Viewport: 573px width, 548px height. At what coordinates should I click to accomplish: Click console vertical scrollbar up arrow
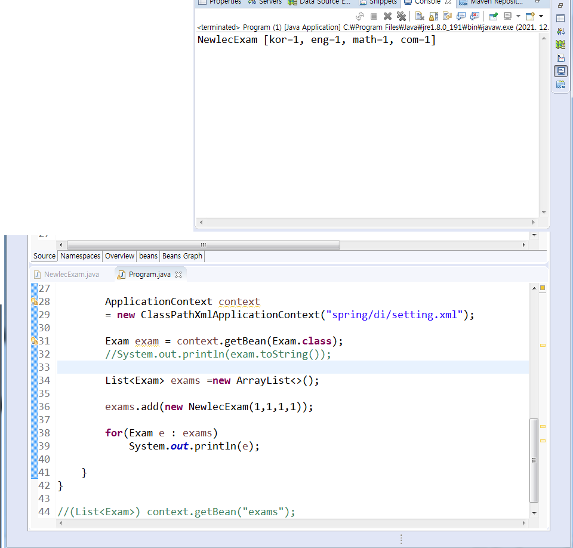point(544,38)
